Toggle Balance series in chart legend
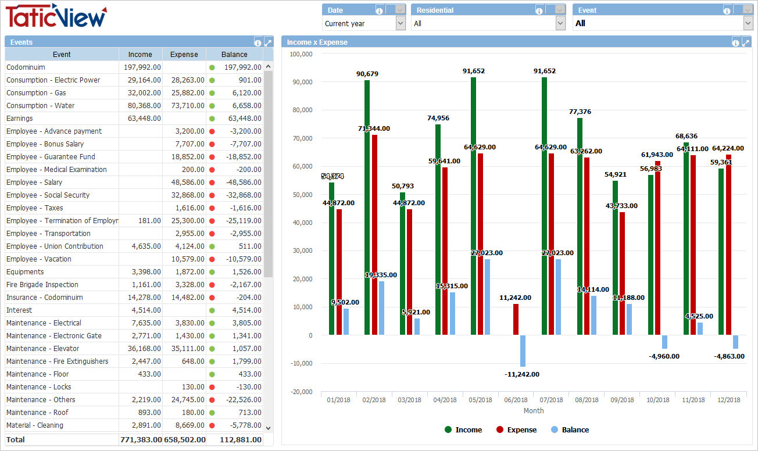The height and width of the screenshot is (451, 758). click(x=569, y=430)
